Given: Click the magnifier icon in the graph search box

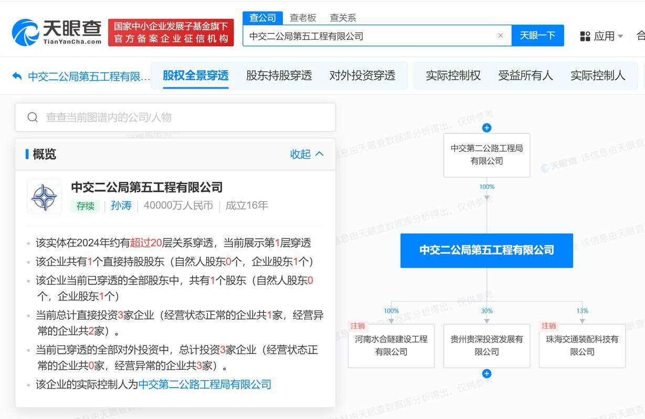Looking at the screenshot, I should pos(33,117).
